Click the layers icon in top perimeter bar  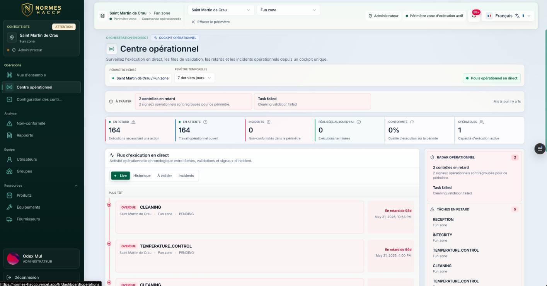pos(102,16)
